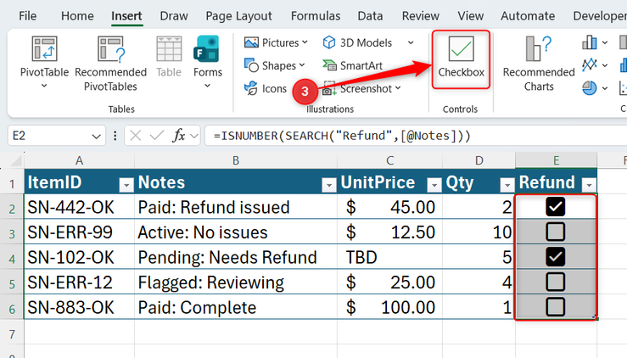Open the File tab
The image size is (627, 358).
click(x=28, y=16)
